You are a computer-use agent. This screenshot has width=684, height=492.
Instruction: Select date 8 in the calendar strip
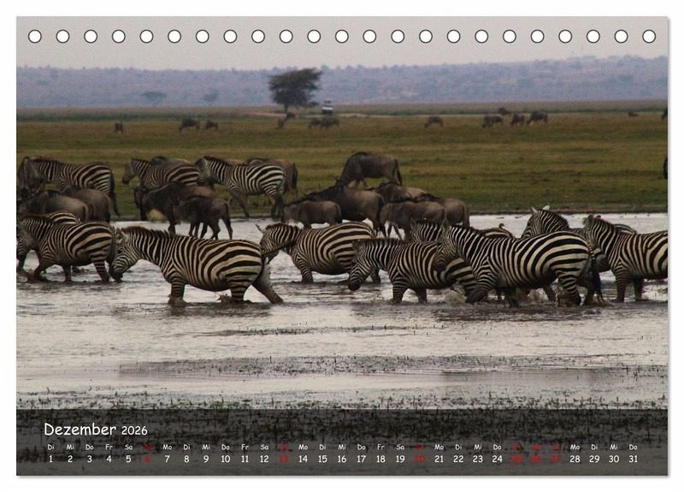[x=186, y=459]
